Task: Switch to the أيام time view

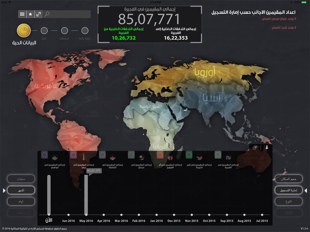Action: [21, 201]
